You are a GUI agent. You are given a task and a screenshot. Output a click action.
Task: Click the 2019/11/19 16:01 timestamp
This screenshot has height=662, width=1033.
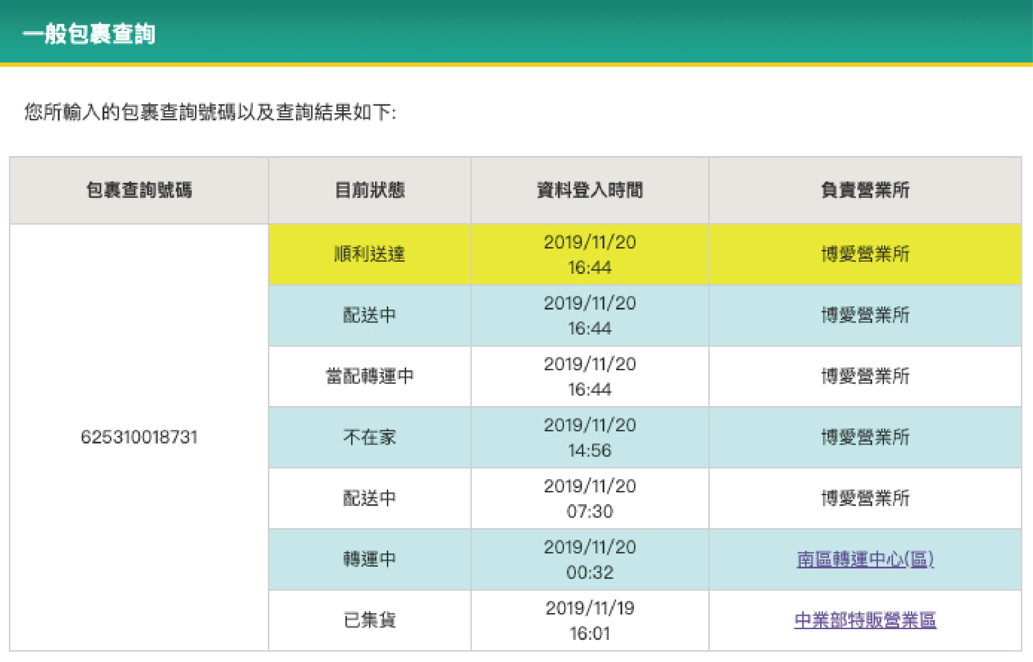(x=590, y=620)
